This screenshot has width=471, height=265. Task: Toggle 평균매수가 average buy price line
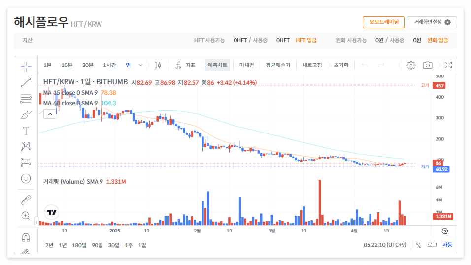(x=278, y=65)
